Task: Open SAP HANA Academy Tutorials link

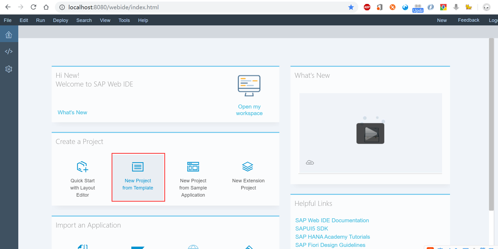Action: pyautogui.click(x=333, y=237)
